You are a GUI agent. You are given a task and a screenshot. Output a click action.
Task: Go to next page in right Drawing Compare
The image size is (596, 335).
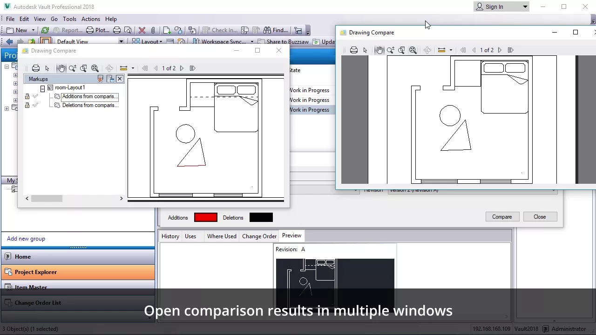(500, 50)
